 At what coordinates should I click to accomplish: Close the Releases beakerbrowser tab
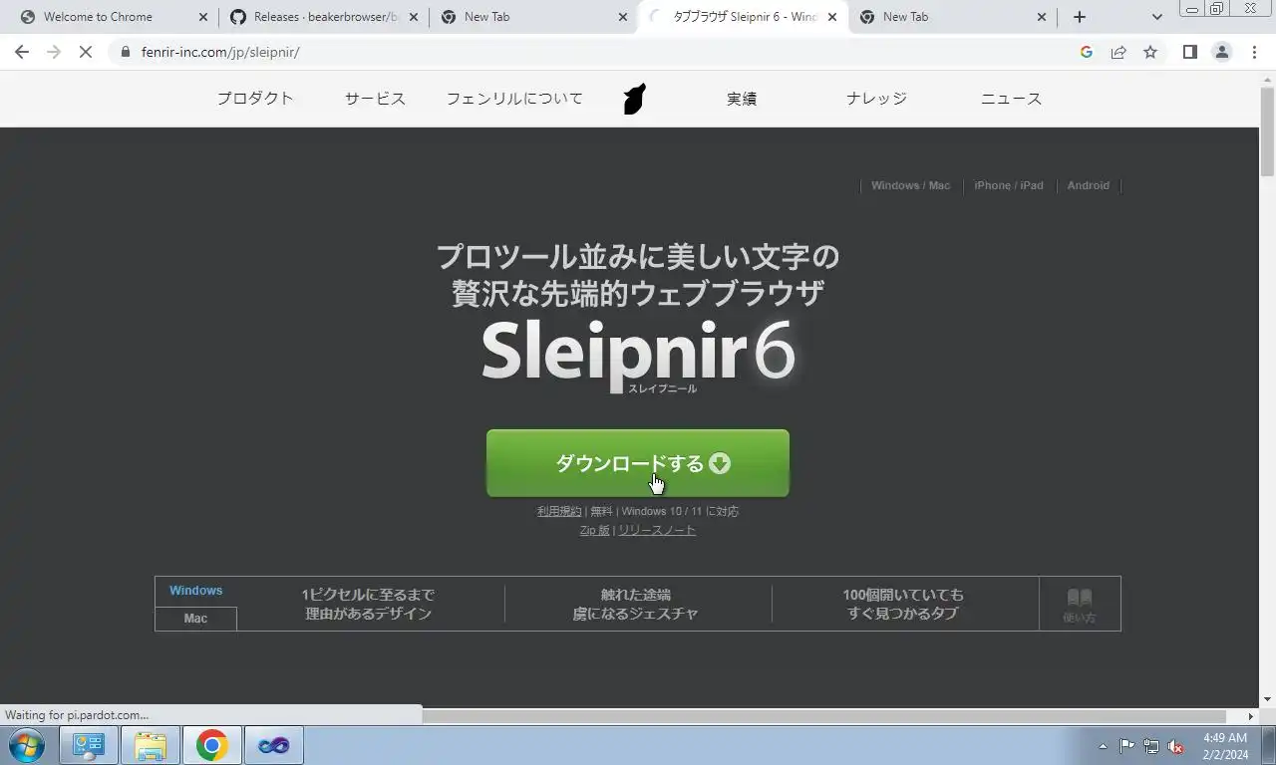(x=414, y=17)
